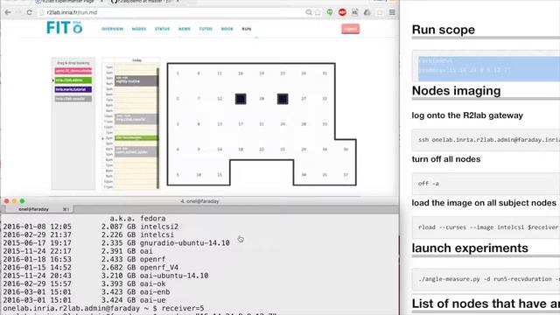Click the empty 7am slot in the calendar
This screenshot has height=315, width=560.
click(135, 100)
